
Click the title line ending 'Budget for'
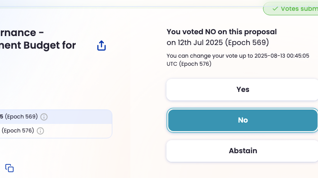click(38, 45)
